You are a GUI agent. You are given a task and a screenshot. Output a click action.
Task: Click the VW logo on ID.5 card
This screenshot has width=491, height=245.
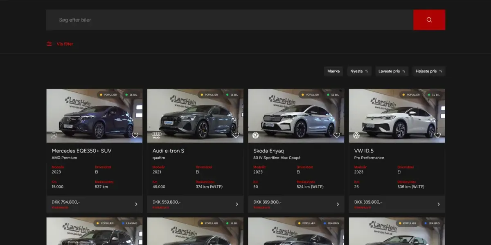click(356, 135)
